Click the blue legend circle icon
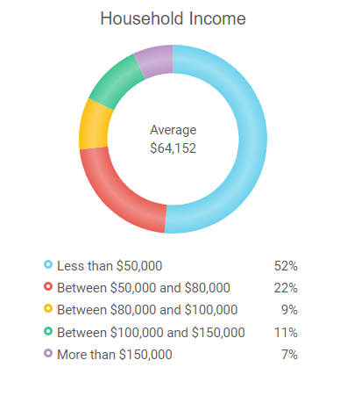The width and height of the screenshot is (347, 396). [48, 264]
